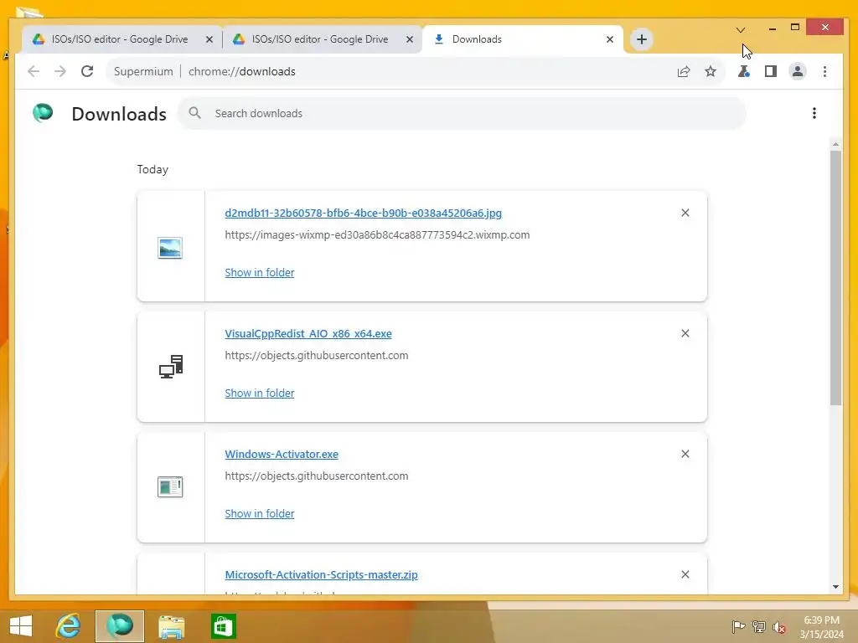Launch Internet Explorer from the taskbar
The width and height of the screenshot is (858, 643).
point(69,626)
